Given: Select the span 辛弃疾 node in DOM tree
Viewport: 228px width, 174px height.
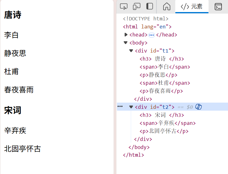Looking at the screenshot, I should [168, 123].
